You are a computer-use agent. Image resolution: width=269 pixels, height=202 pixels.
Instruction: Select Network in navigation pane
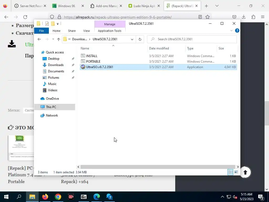[x=52, y=115]
